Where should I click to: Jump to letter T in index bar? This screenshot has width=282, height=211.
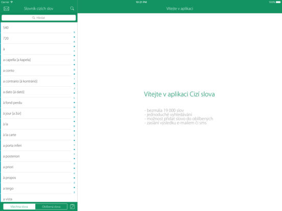tap(74, 136)
